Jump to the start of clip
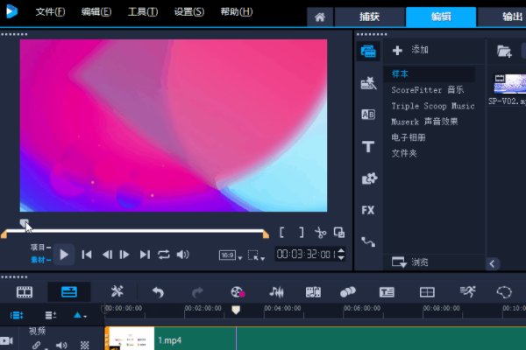This screenshot has width=526, height=350. [x=87, y=255]
